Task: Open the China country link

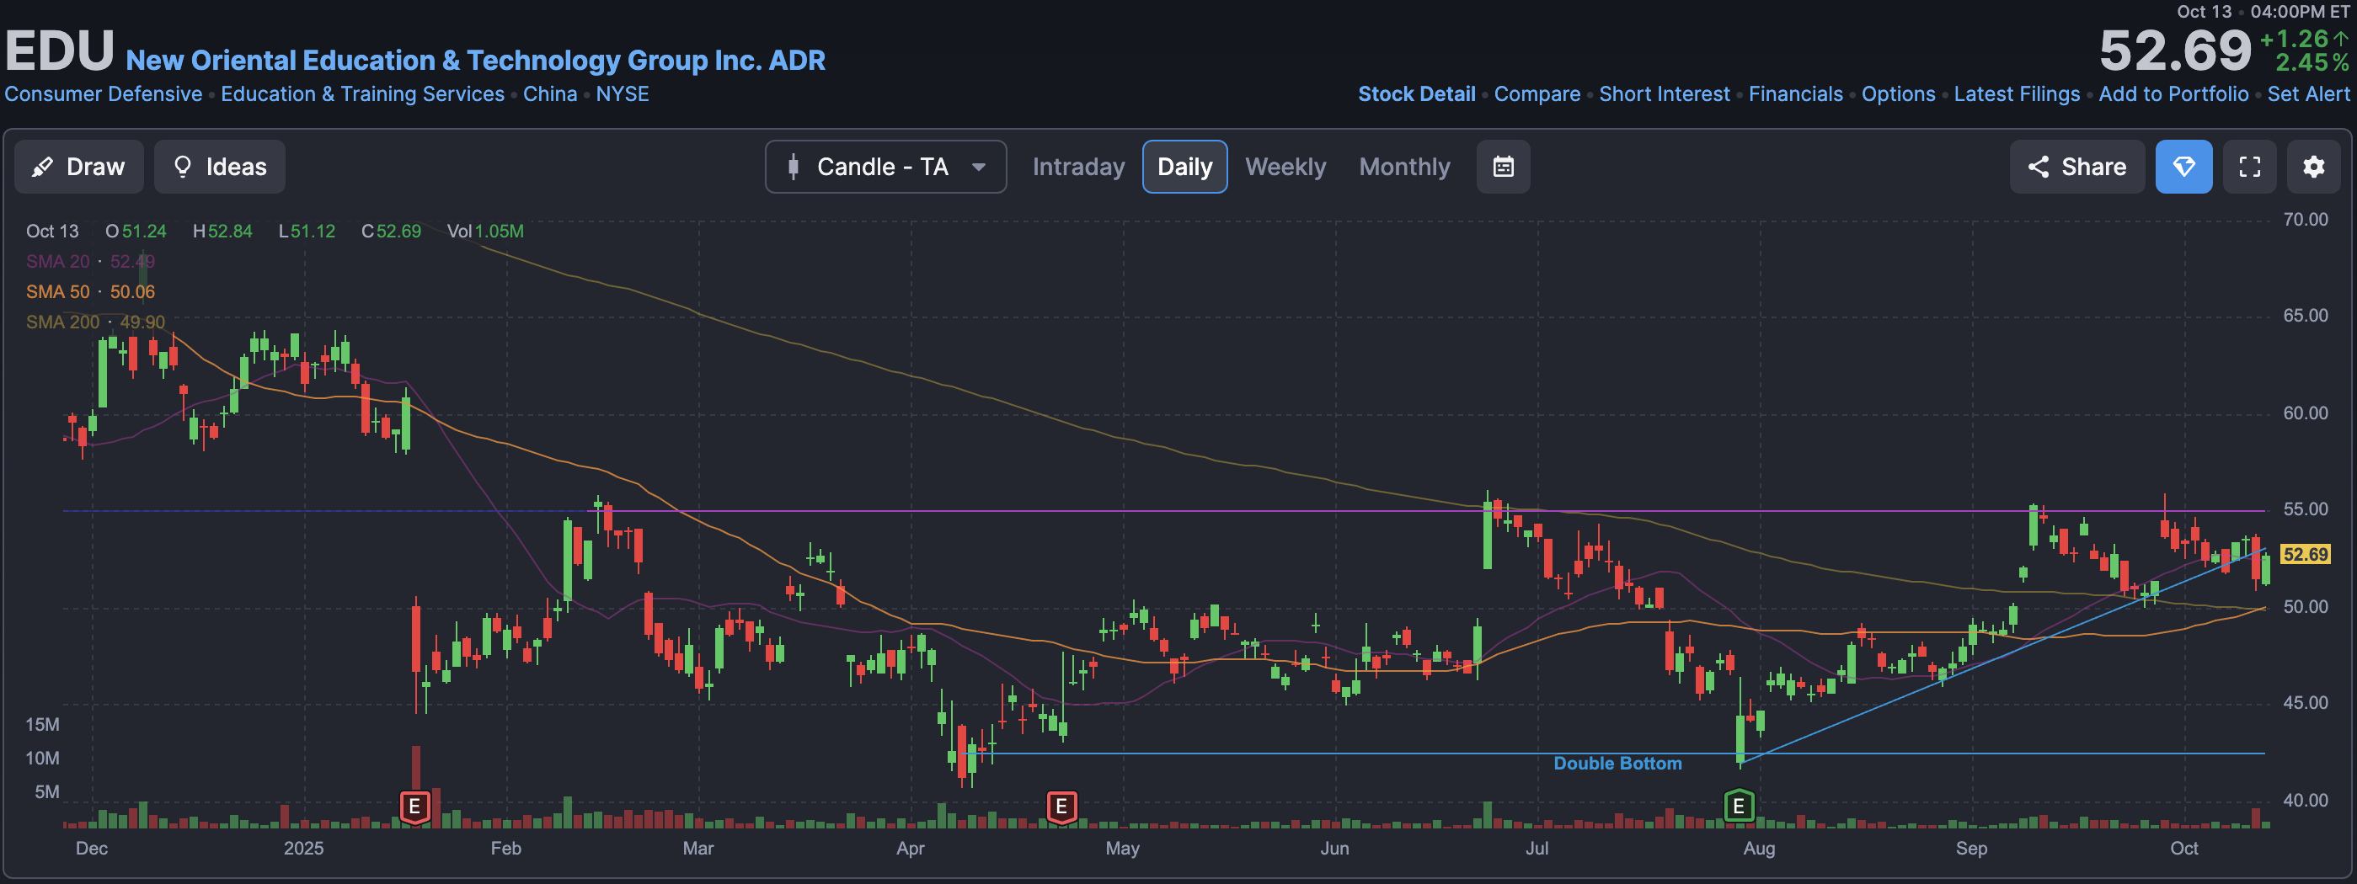Action: 550,94
